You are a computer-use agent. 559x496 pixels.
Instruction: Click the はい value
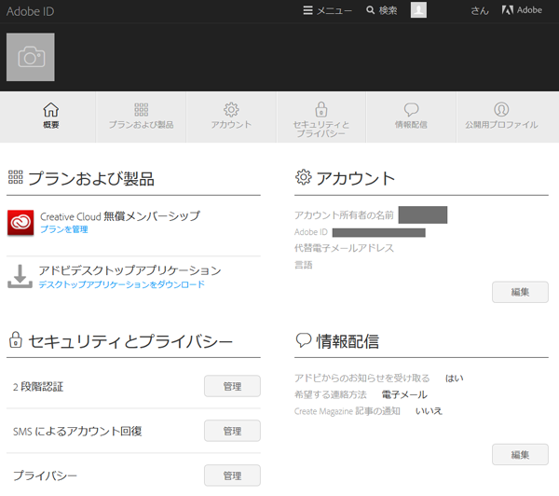click(455, 379)
